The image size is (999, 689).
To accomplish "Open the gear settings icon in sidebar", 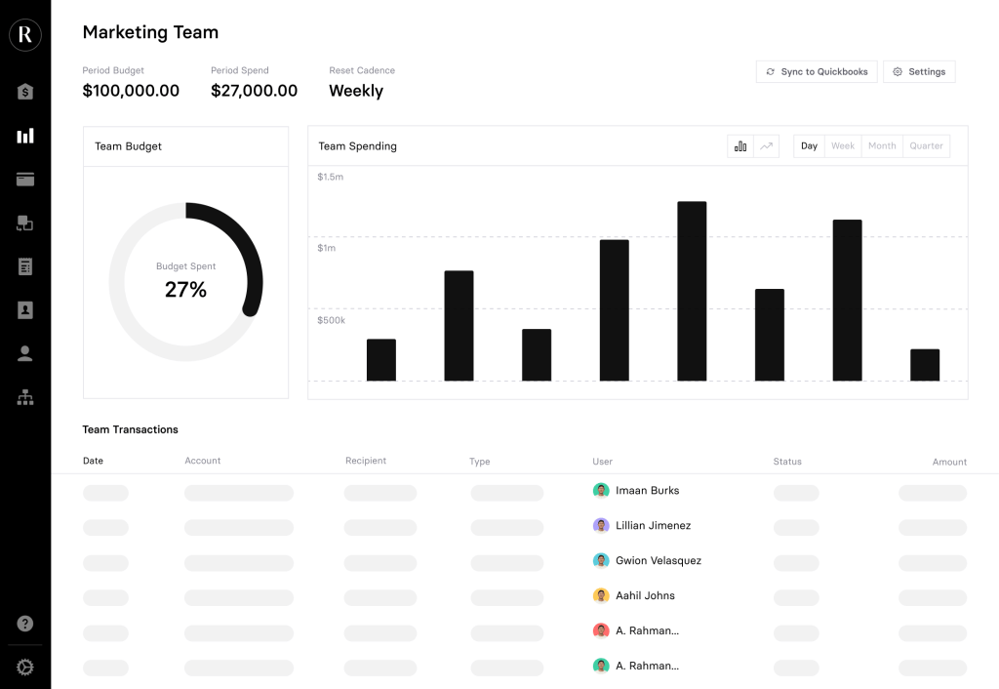I will coord(24,668).
